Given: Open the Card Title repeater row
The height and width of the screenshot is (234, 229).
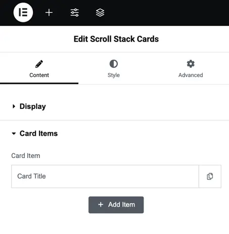Looking at the screenshot, I should tap(105, 176).
